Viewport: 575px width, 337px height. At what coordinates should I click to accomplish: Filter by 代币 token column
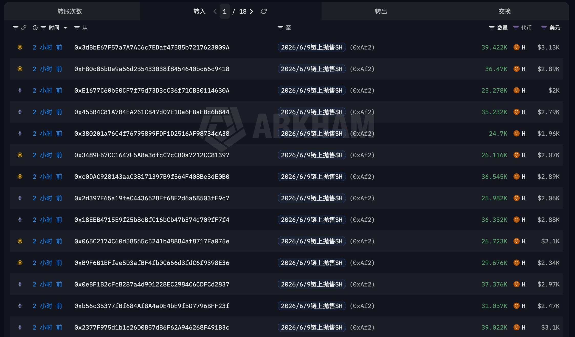[x=516, y=28]
